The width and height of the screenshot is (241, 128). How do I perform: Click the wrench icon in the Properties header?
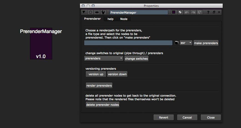(x=103, y=12)
